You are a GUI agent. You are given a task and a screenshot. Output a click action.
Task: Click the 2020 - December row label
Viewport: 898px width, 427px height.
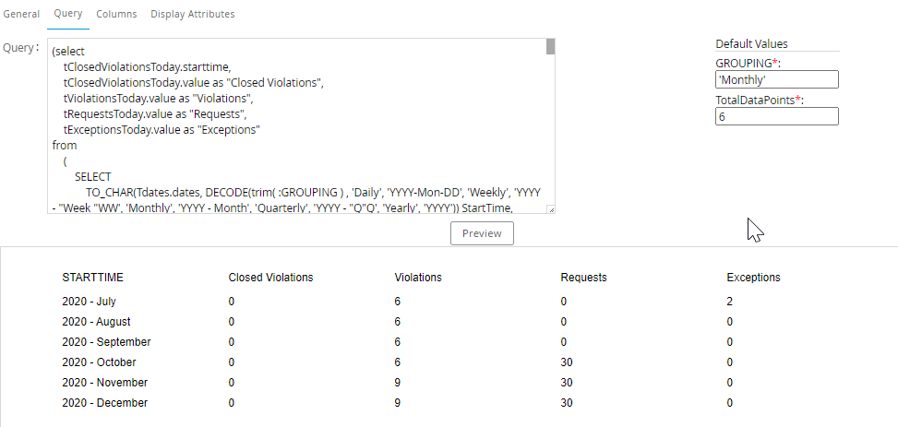pyautogui.click(x=104, y=403)
